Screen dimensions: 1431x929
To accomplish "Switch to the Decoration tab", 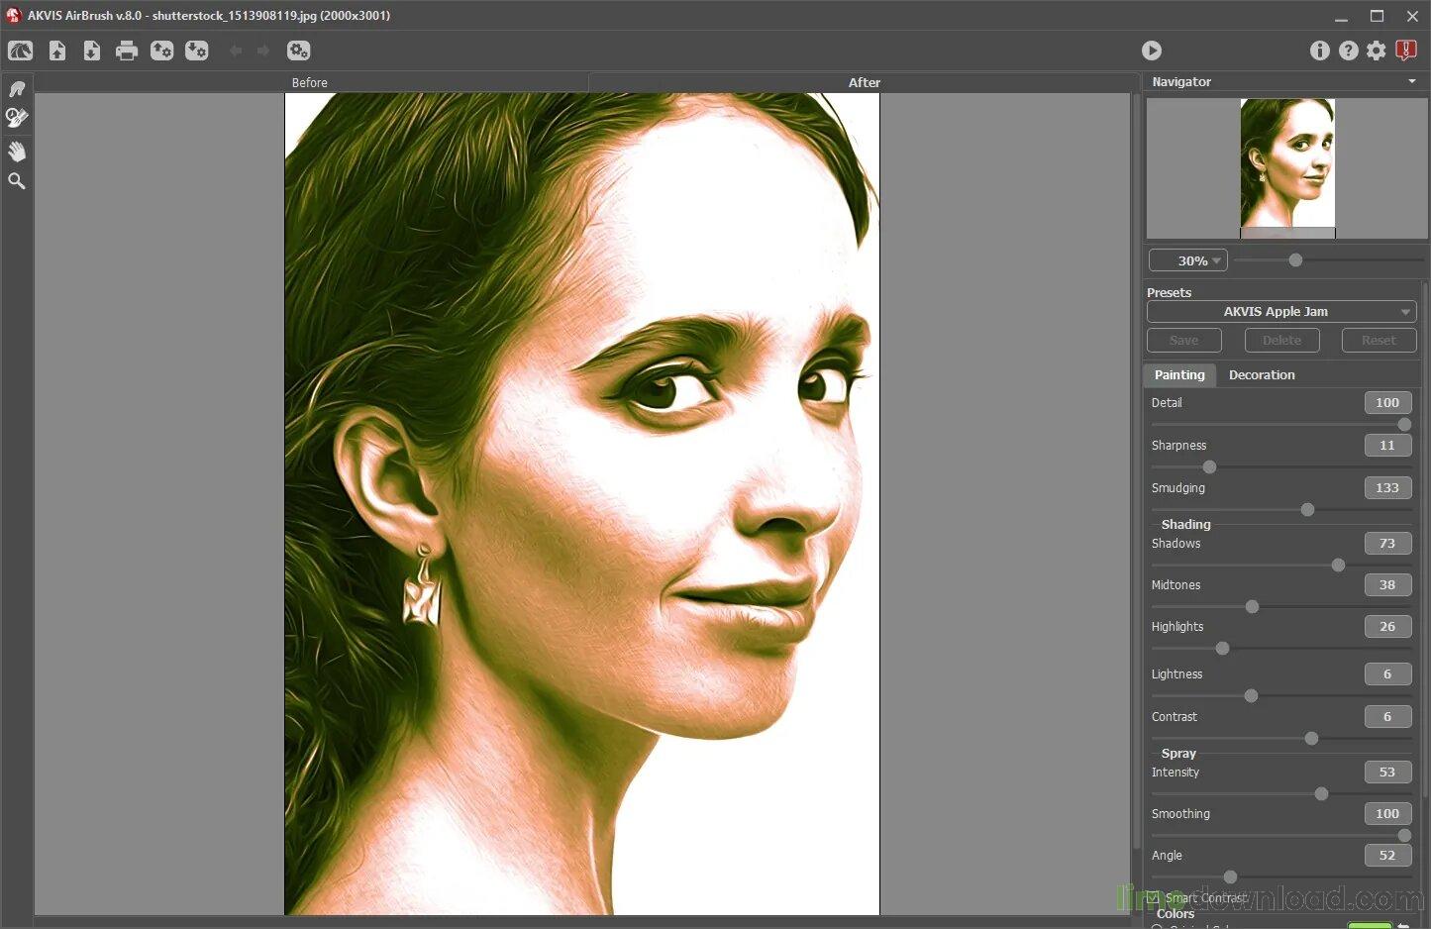I will (x=1262, y=374).
